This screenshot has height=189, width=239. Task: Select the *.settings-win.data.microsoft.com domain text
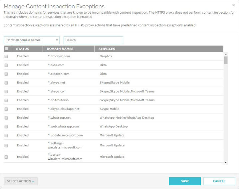pyautogui.click(x=65, y=145)
